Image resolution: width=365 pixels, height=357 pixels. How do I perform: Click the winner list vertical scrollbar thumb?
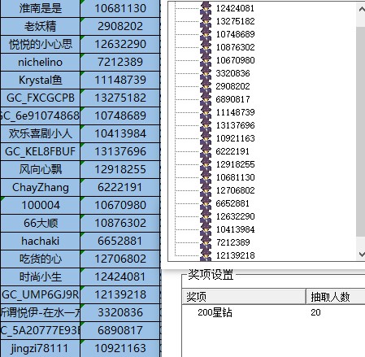[361, 132]
